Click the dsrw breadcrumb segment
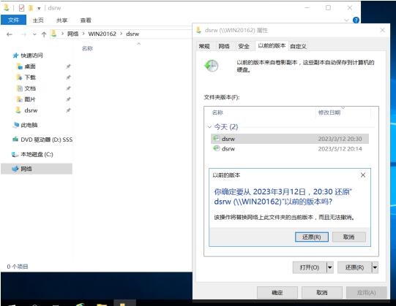This screenshot has height=306, width=396. (132, 34)
